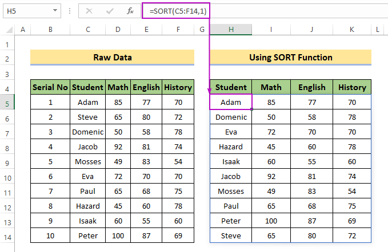Select column B header
This screenshot has height=252, width=388.
point(50,30)
